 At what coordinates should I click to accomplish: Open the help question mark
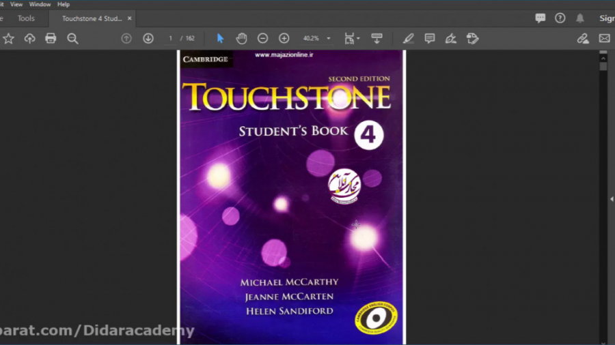560,18
